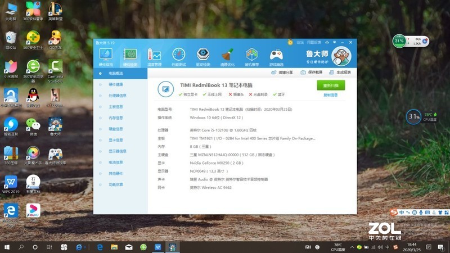This screenshot has width=450, height=253.
Task: Open 微信 WeChat desktop icon
Action: click(33, 127)
